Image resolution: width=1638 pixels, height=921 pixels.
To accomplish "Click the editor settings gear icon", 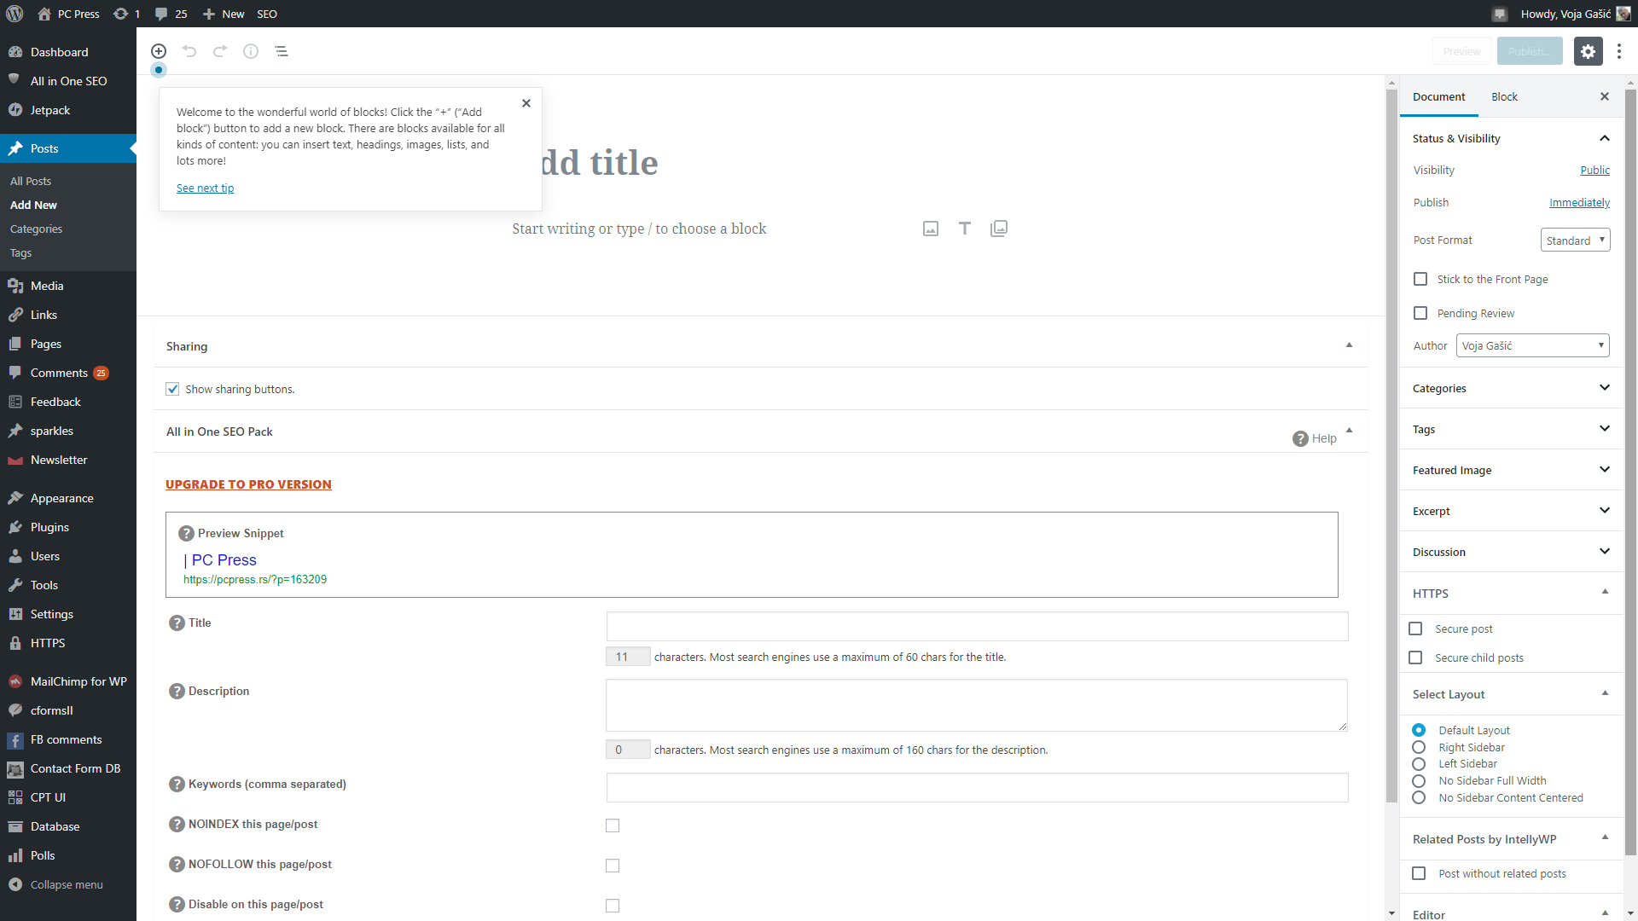I will click(x=1587, y=51).
